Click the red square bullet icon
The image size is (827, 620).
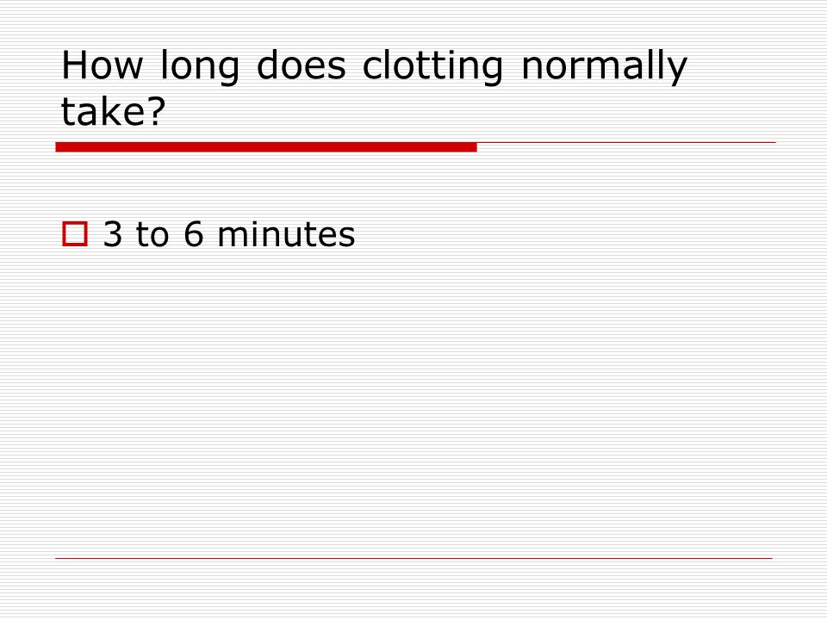(75, 234)
